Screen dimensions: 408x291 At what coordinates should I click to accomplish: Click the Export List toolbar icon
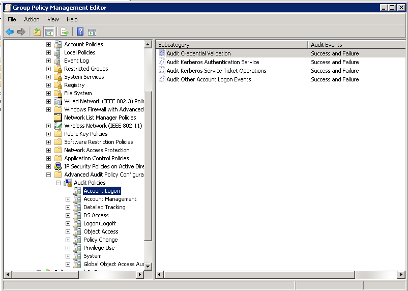(65, 32)
